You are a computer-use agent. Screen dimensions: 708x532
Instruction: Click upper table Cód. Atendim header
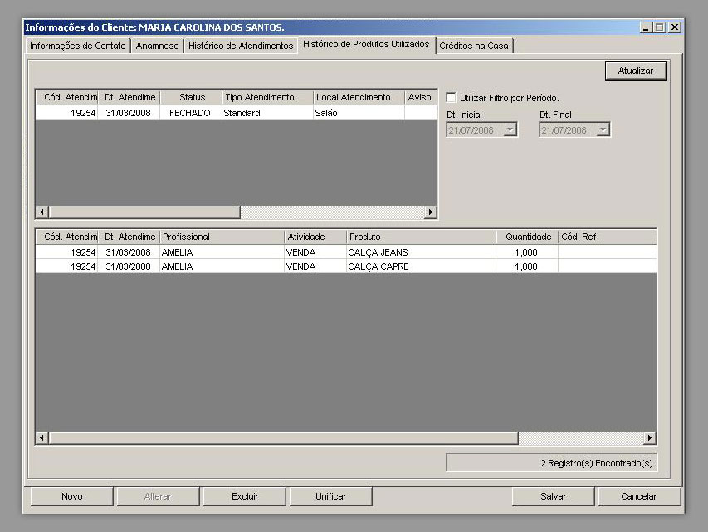67,97
